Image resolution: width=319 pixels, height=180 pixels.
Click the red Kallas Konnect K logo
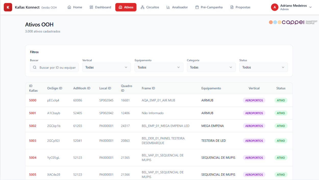pyautogui.click(x=8, y=7)
